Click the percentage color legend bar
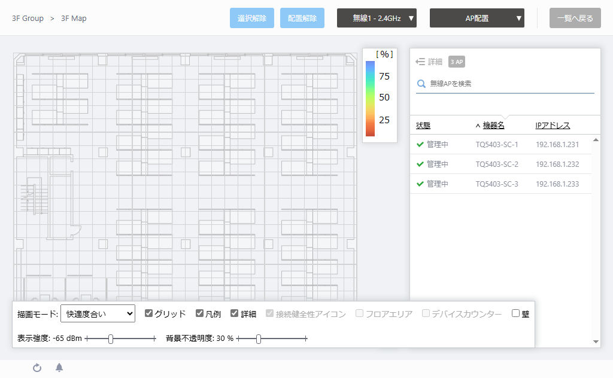The height and width of the screenshot is (378, 613). tap(370, 99)
